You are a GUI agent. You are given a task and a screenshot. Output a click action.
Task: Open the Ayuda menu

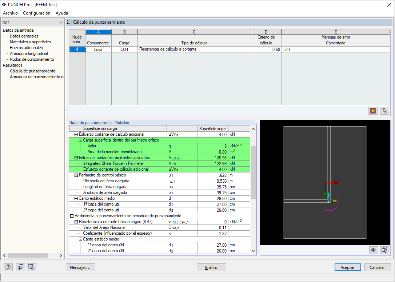(62, 13)
